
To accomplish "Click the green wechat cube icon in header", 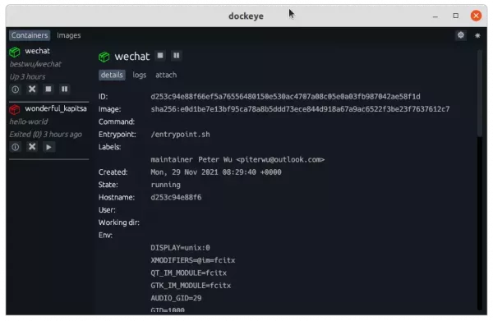I will (104, 57).
